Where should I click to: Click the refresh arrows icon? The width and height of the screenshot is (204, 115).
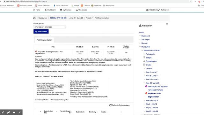click(110, 105)
